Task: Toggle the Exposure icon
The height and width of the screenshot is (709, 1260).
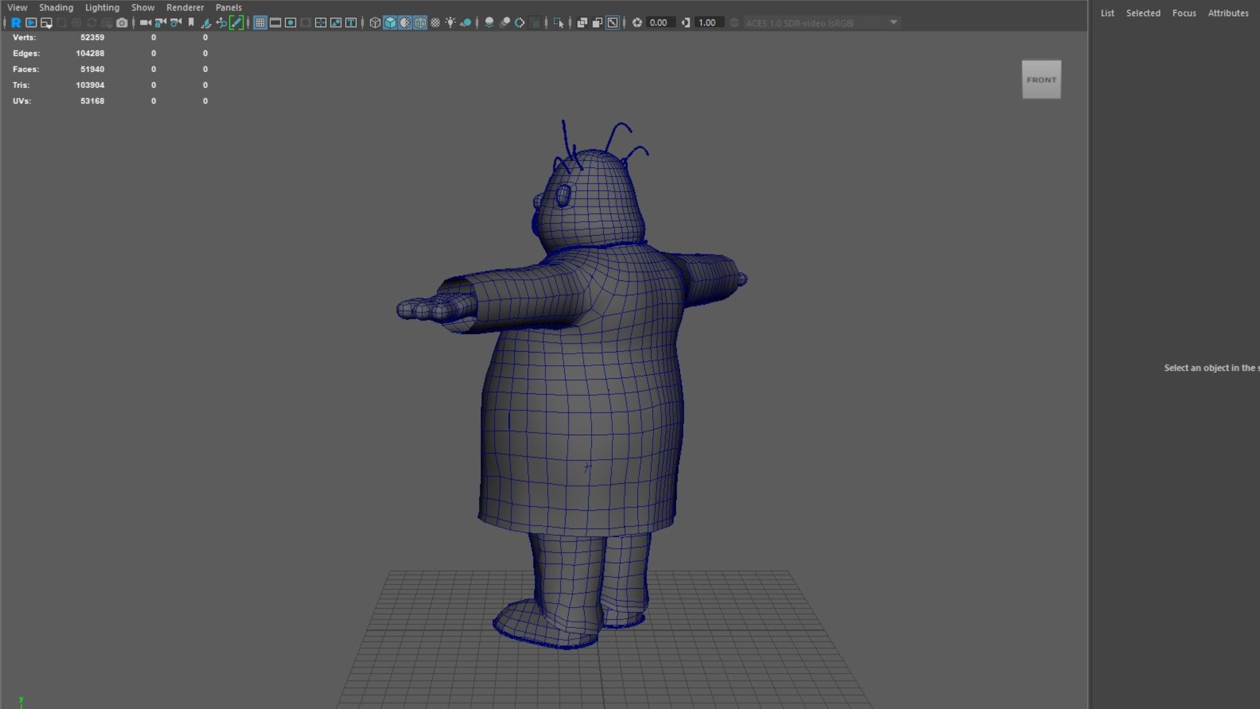Action: pyautogui.click(x=637, y=22)
